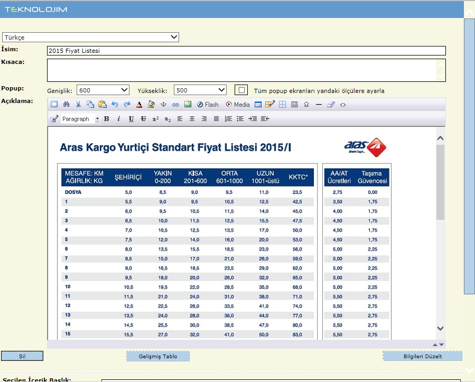Insert a new table
The width and height of the screenshot is (475, 382).
click(x=258, y=105)
